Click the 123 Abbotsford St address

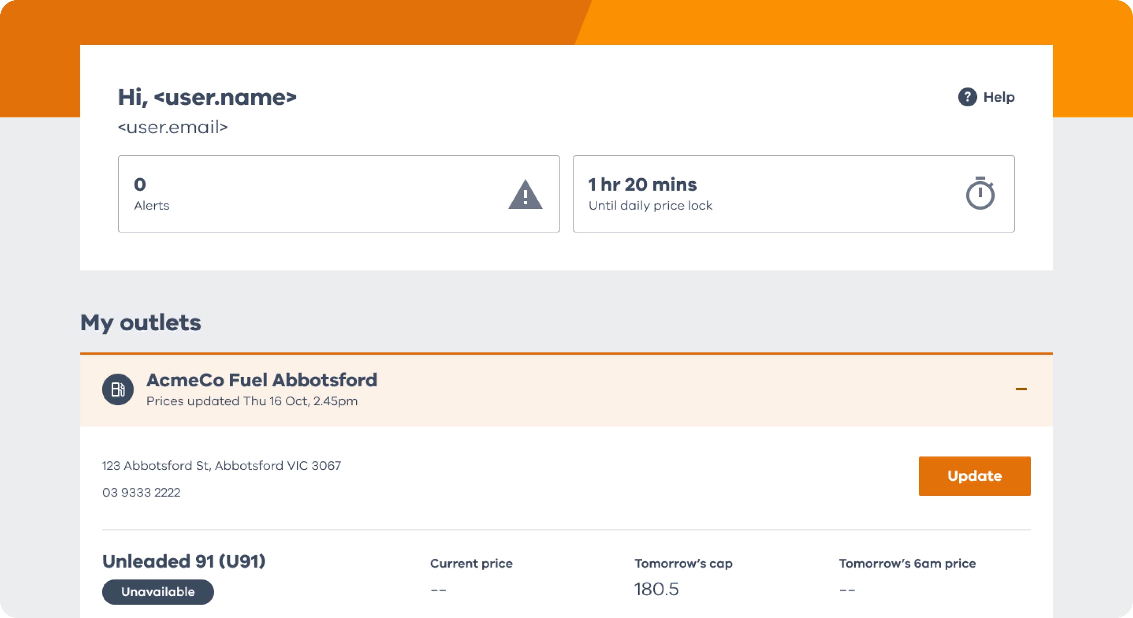pos(221,465)
